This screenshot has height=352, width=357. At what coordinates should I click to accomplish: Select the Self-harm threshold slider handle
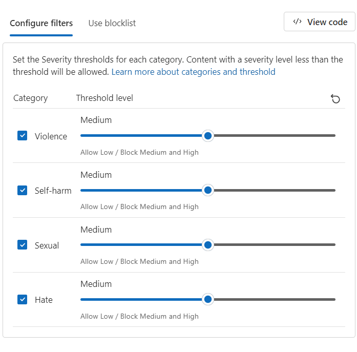coord(207,190)
